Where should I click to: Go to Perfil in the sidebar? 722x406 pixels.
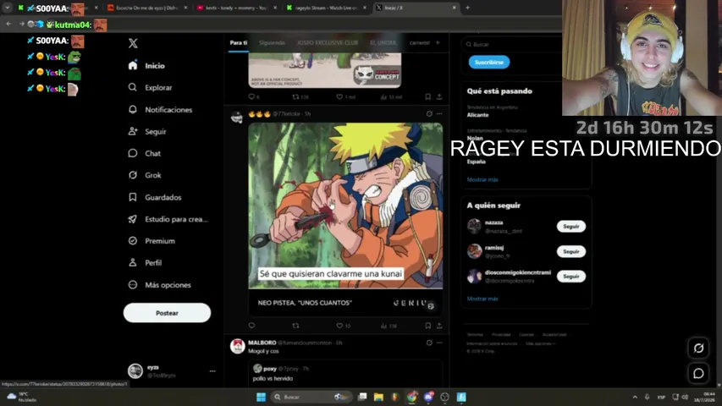coord(145,263)
